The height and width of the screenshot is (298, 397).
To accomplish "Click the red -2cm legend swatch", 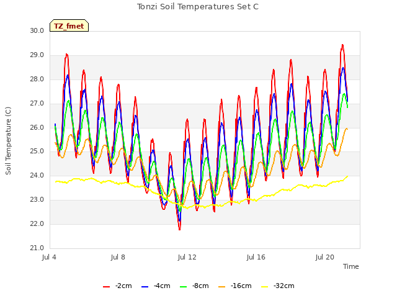I will 106,287.
